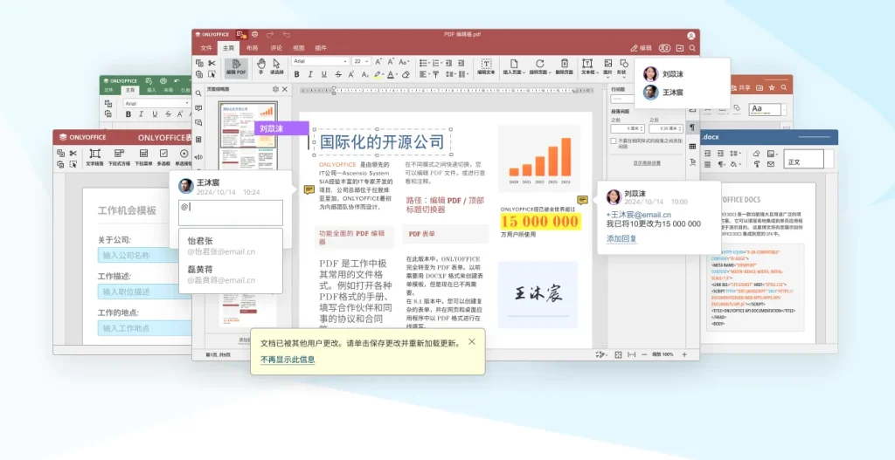Click the 编辑 mode button at top right
This screenshot has height=460, width=895.
point(641,49)
